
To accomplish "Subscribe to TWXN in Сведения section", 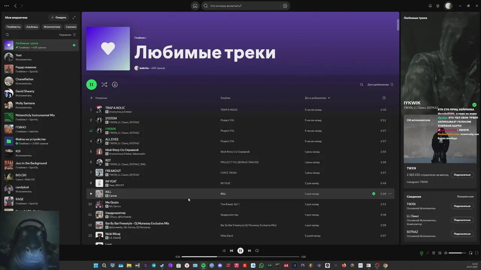I will [462, 206].
